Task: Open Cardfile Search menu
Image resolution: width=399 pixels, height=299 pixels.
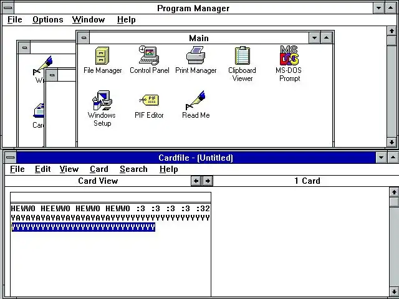Action: 133,169
